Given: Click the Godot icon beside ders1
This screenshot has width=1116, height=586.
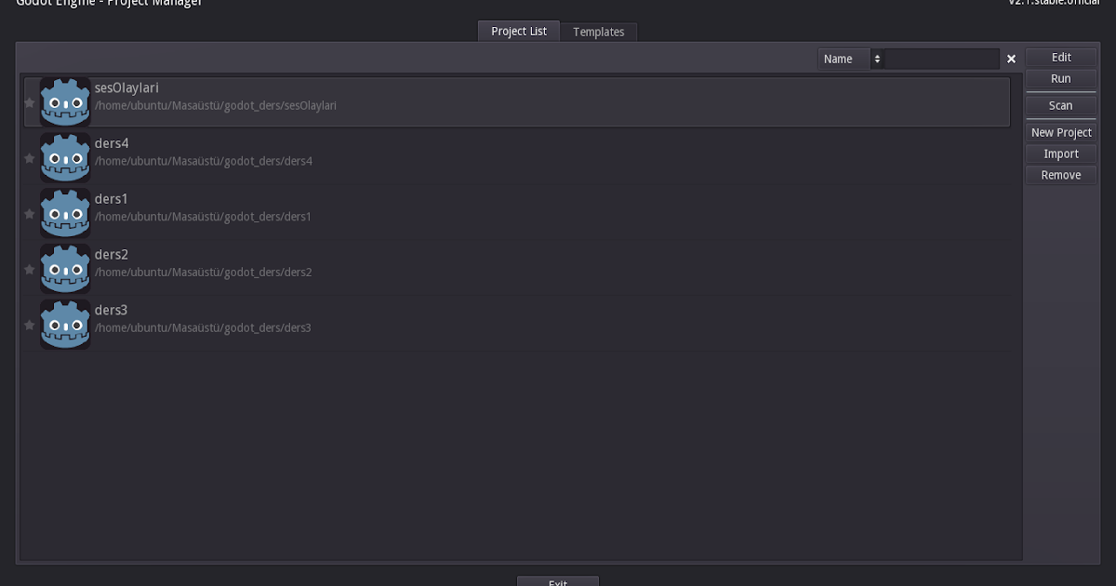Looking at the screenshot, I should coord(65,213).
